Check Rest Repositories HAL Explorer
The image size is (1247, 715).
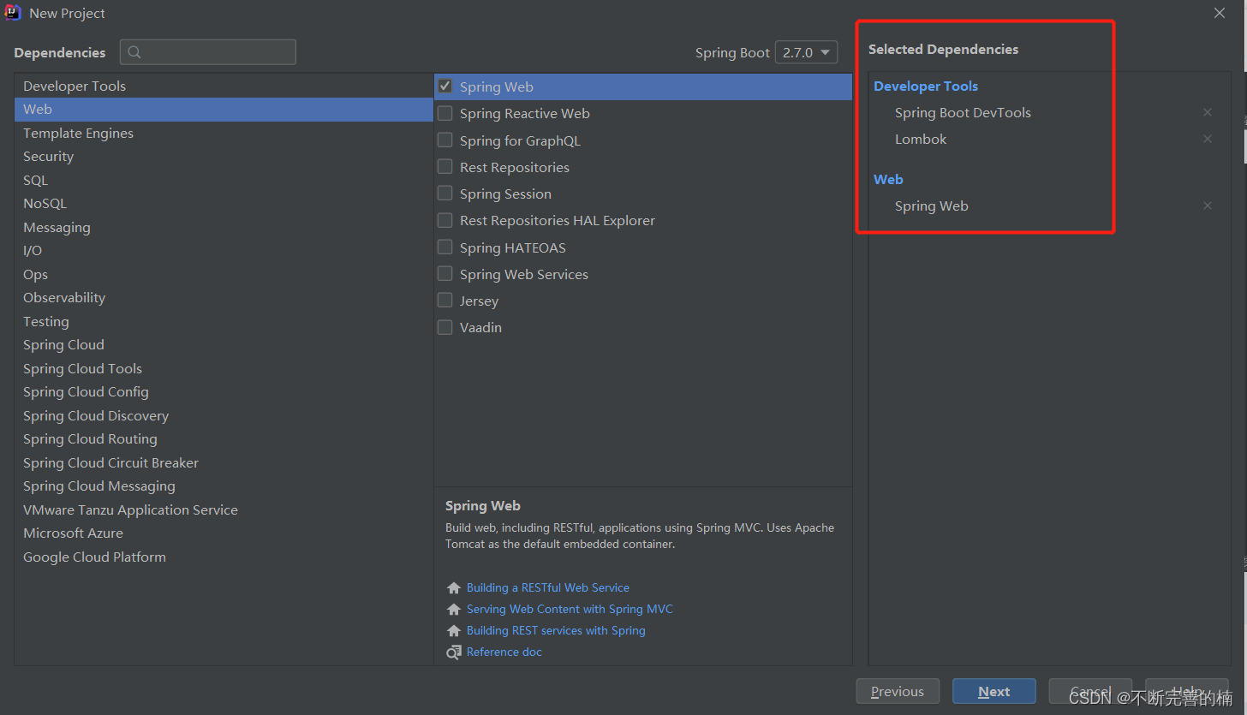(445, 220)
